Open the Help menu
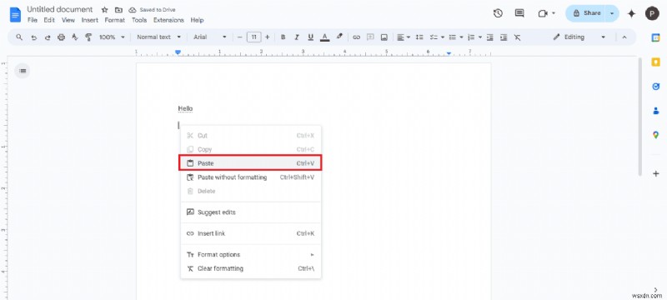The image size is (667, 300). 197,20
